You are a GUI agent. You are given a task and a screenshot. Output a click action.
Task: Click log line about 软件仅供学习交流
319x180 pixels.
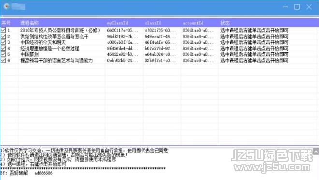[x=84, y=150]
